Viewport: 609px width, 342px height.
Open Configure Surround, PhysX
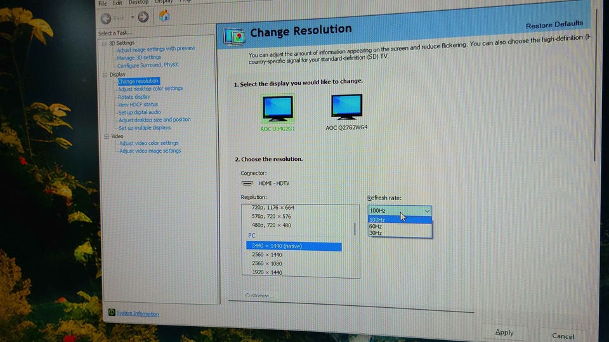148,65
